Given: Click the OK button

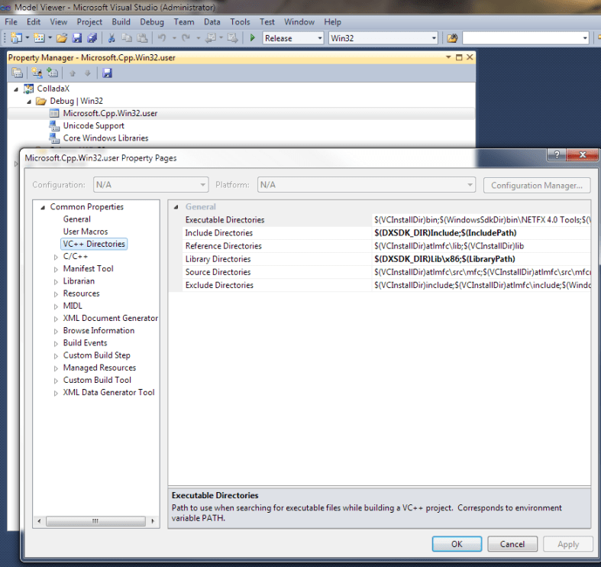Looking at the screenshot, I should point(457,544).
